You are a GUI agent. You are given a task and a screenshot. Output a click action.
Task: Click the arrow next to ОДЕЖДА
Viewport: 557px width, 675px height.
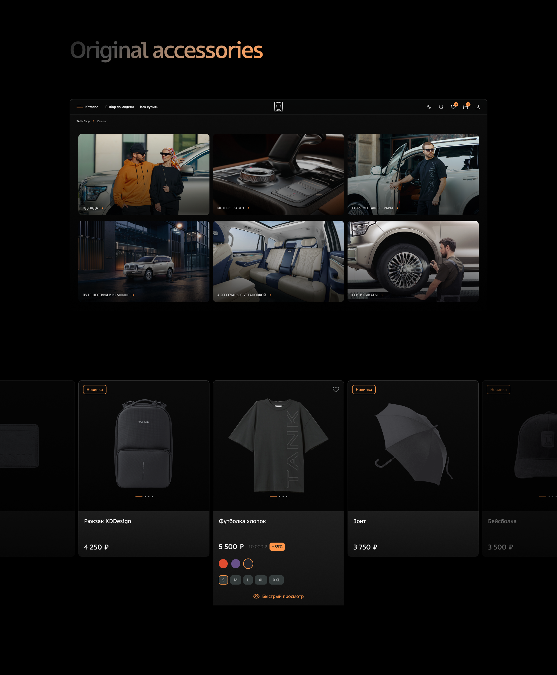(x=102, y=208)
